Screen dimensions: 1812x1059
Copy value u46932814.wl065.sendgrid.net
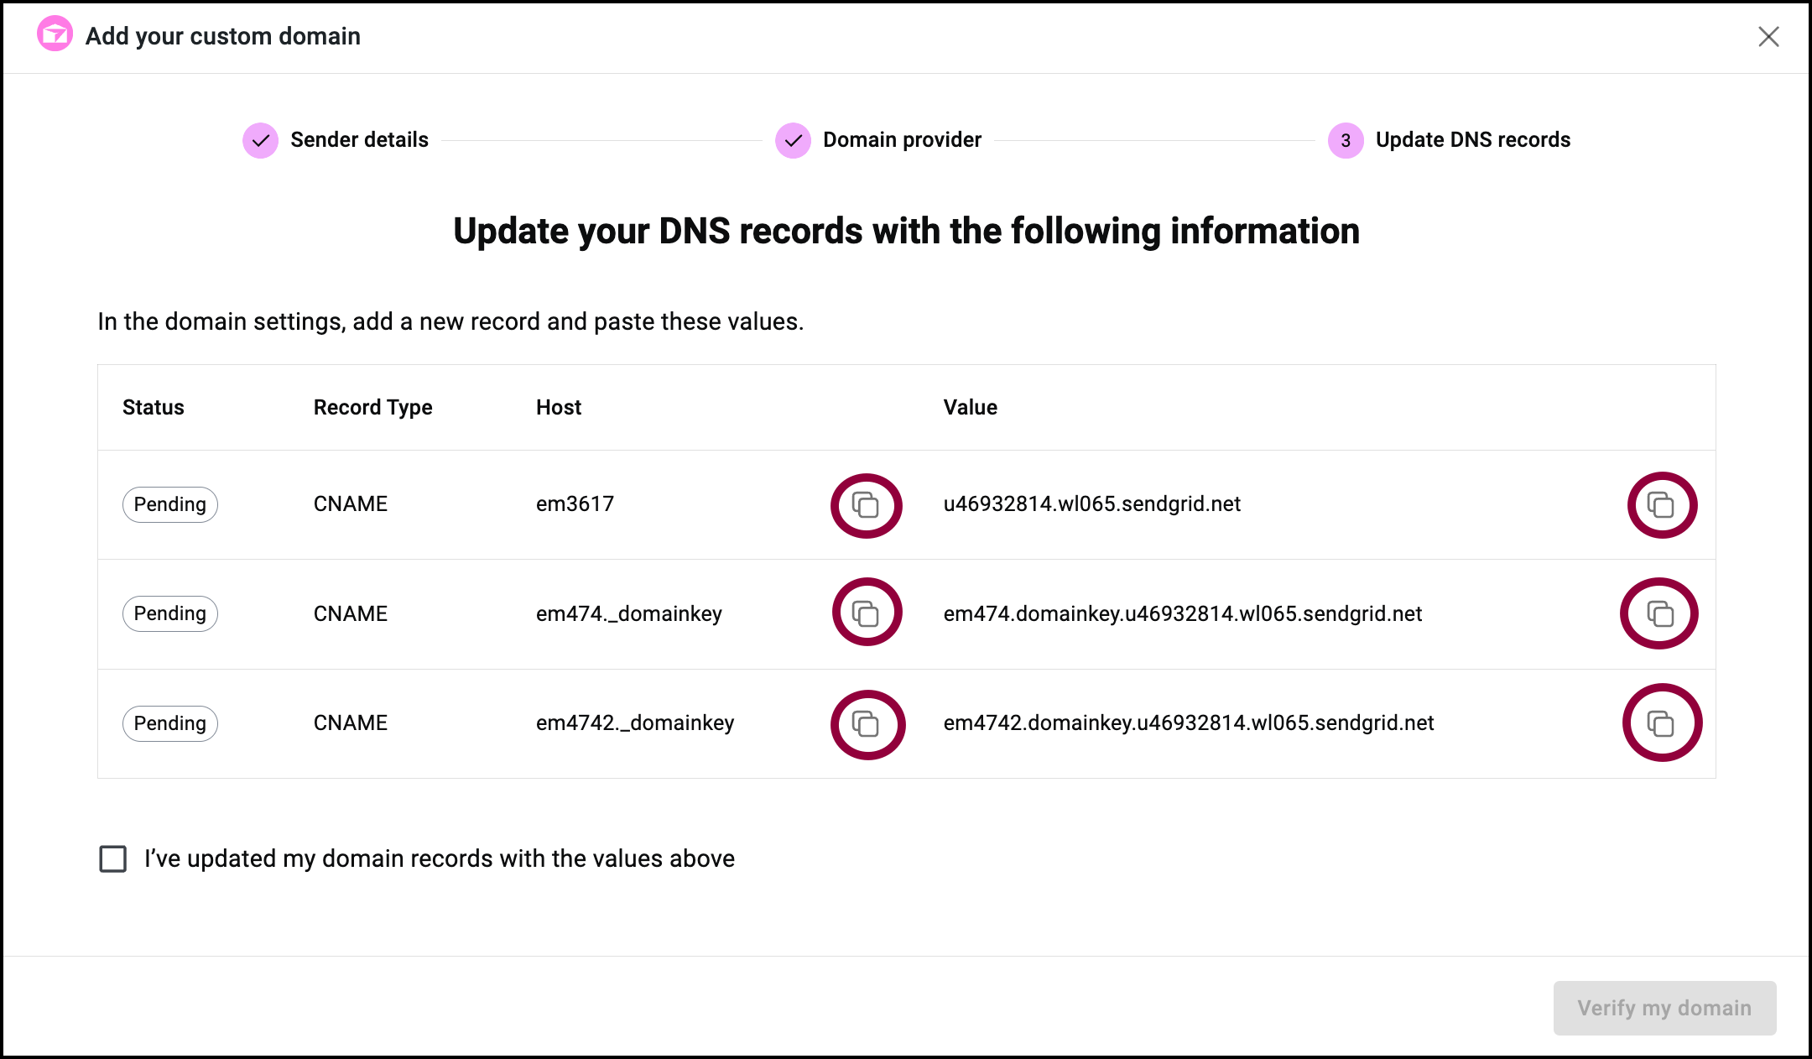click(1661, 503)
